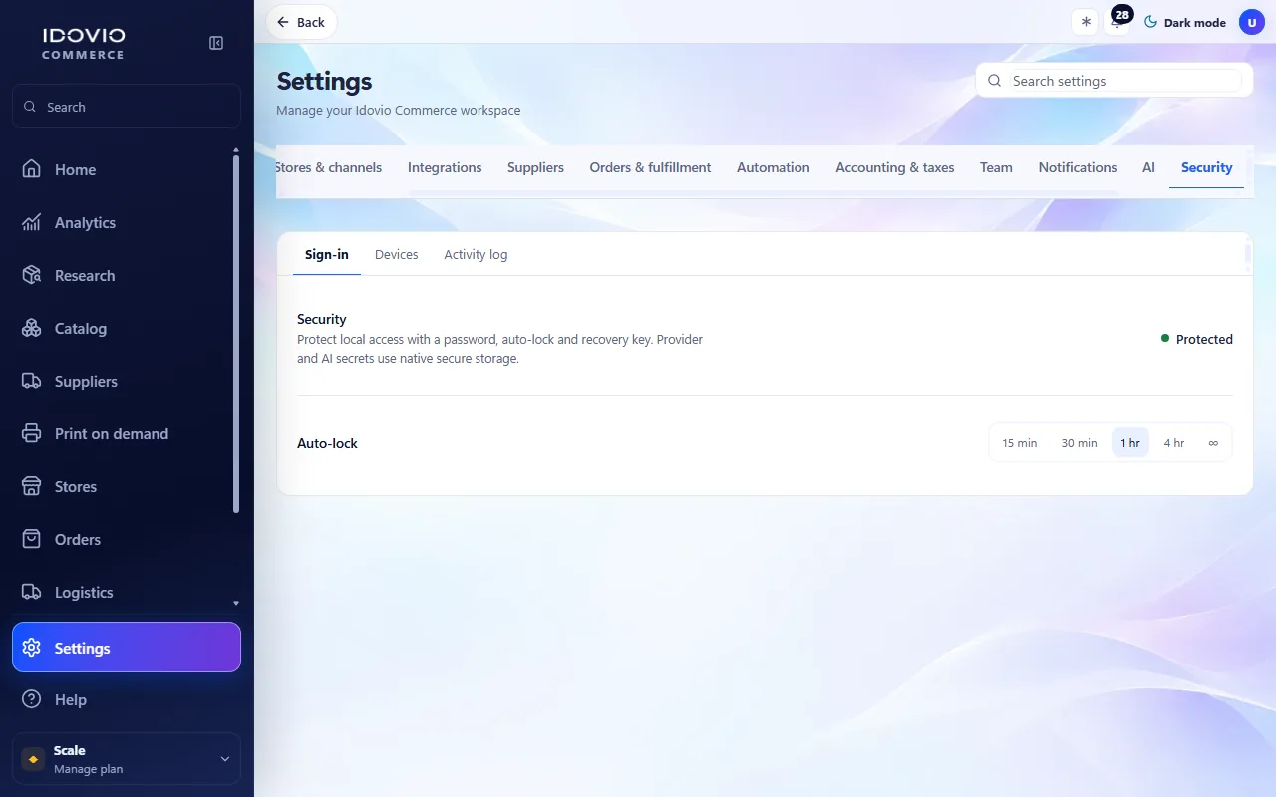Screen dimensions: 1276x797
Task: Open the Home icon in sidebar
Action: point(32,169)
